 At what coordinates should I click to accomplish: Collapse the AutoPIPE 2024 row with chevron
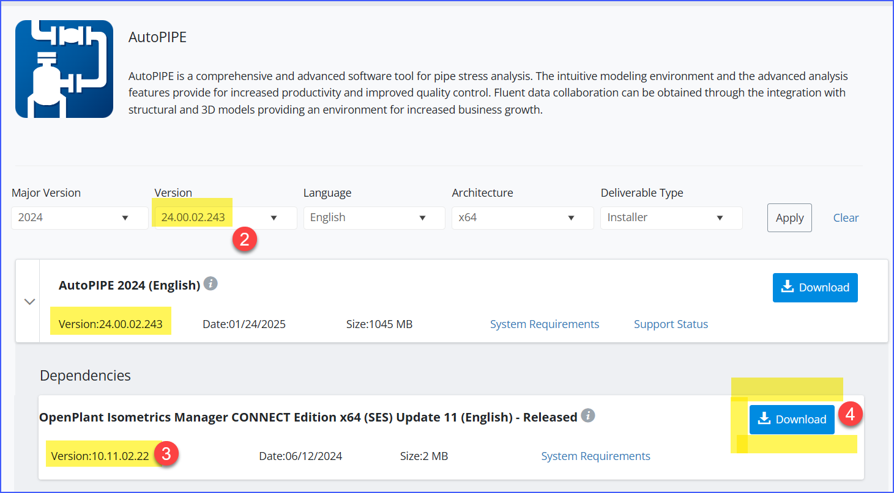tap(29, 301)
